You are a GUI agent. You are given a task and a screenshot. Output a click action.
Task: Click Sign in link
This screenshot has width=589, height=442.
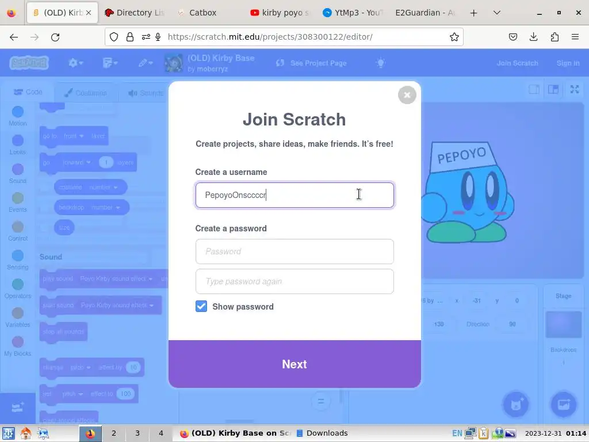568,63
